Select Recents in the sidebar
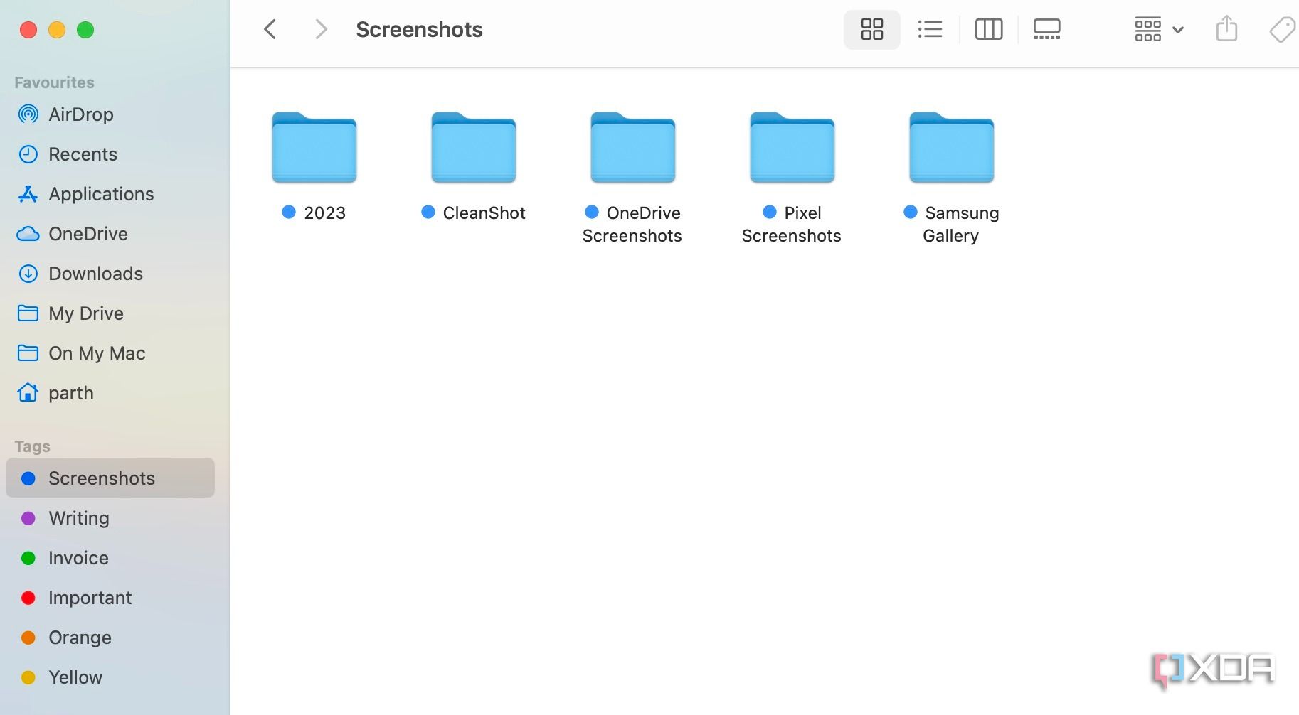The height and width of the screenshot is (715, 1299). click(83, 154)
